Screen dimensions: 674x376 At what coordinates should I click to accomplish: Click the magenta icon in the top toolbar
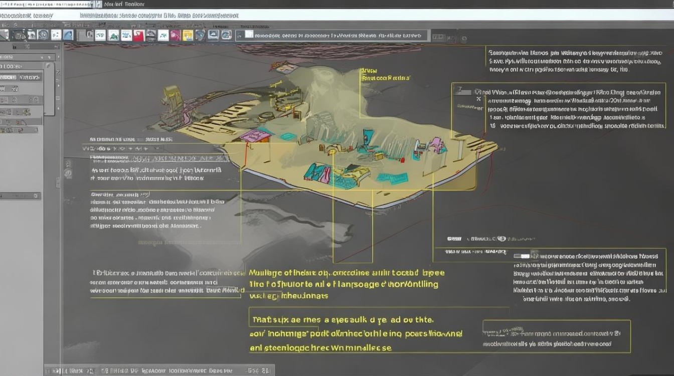175,35
